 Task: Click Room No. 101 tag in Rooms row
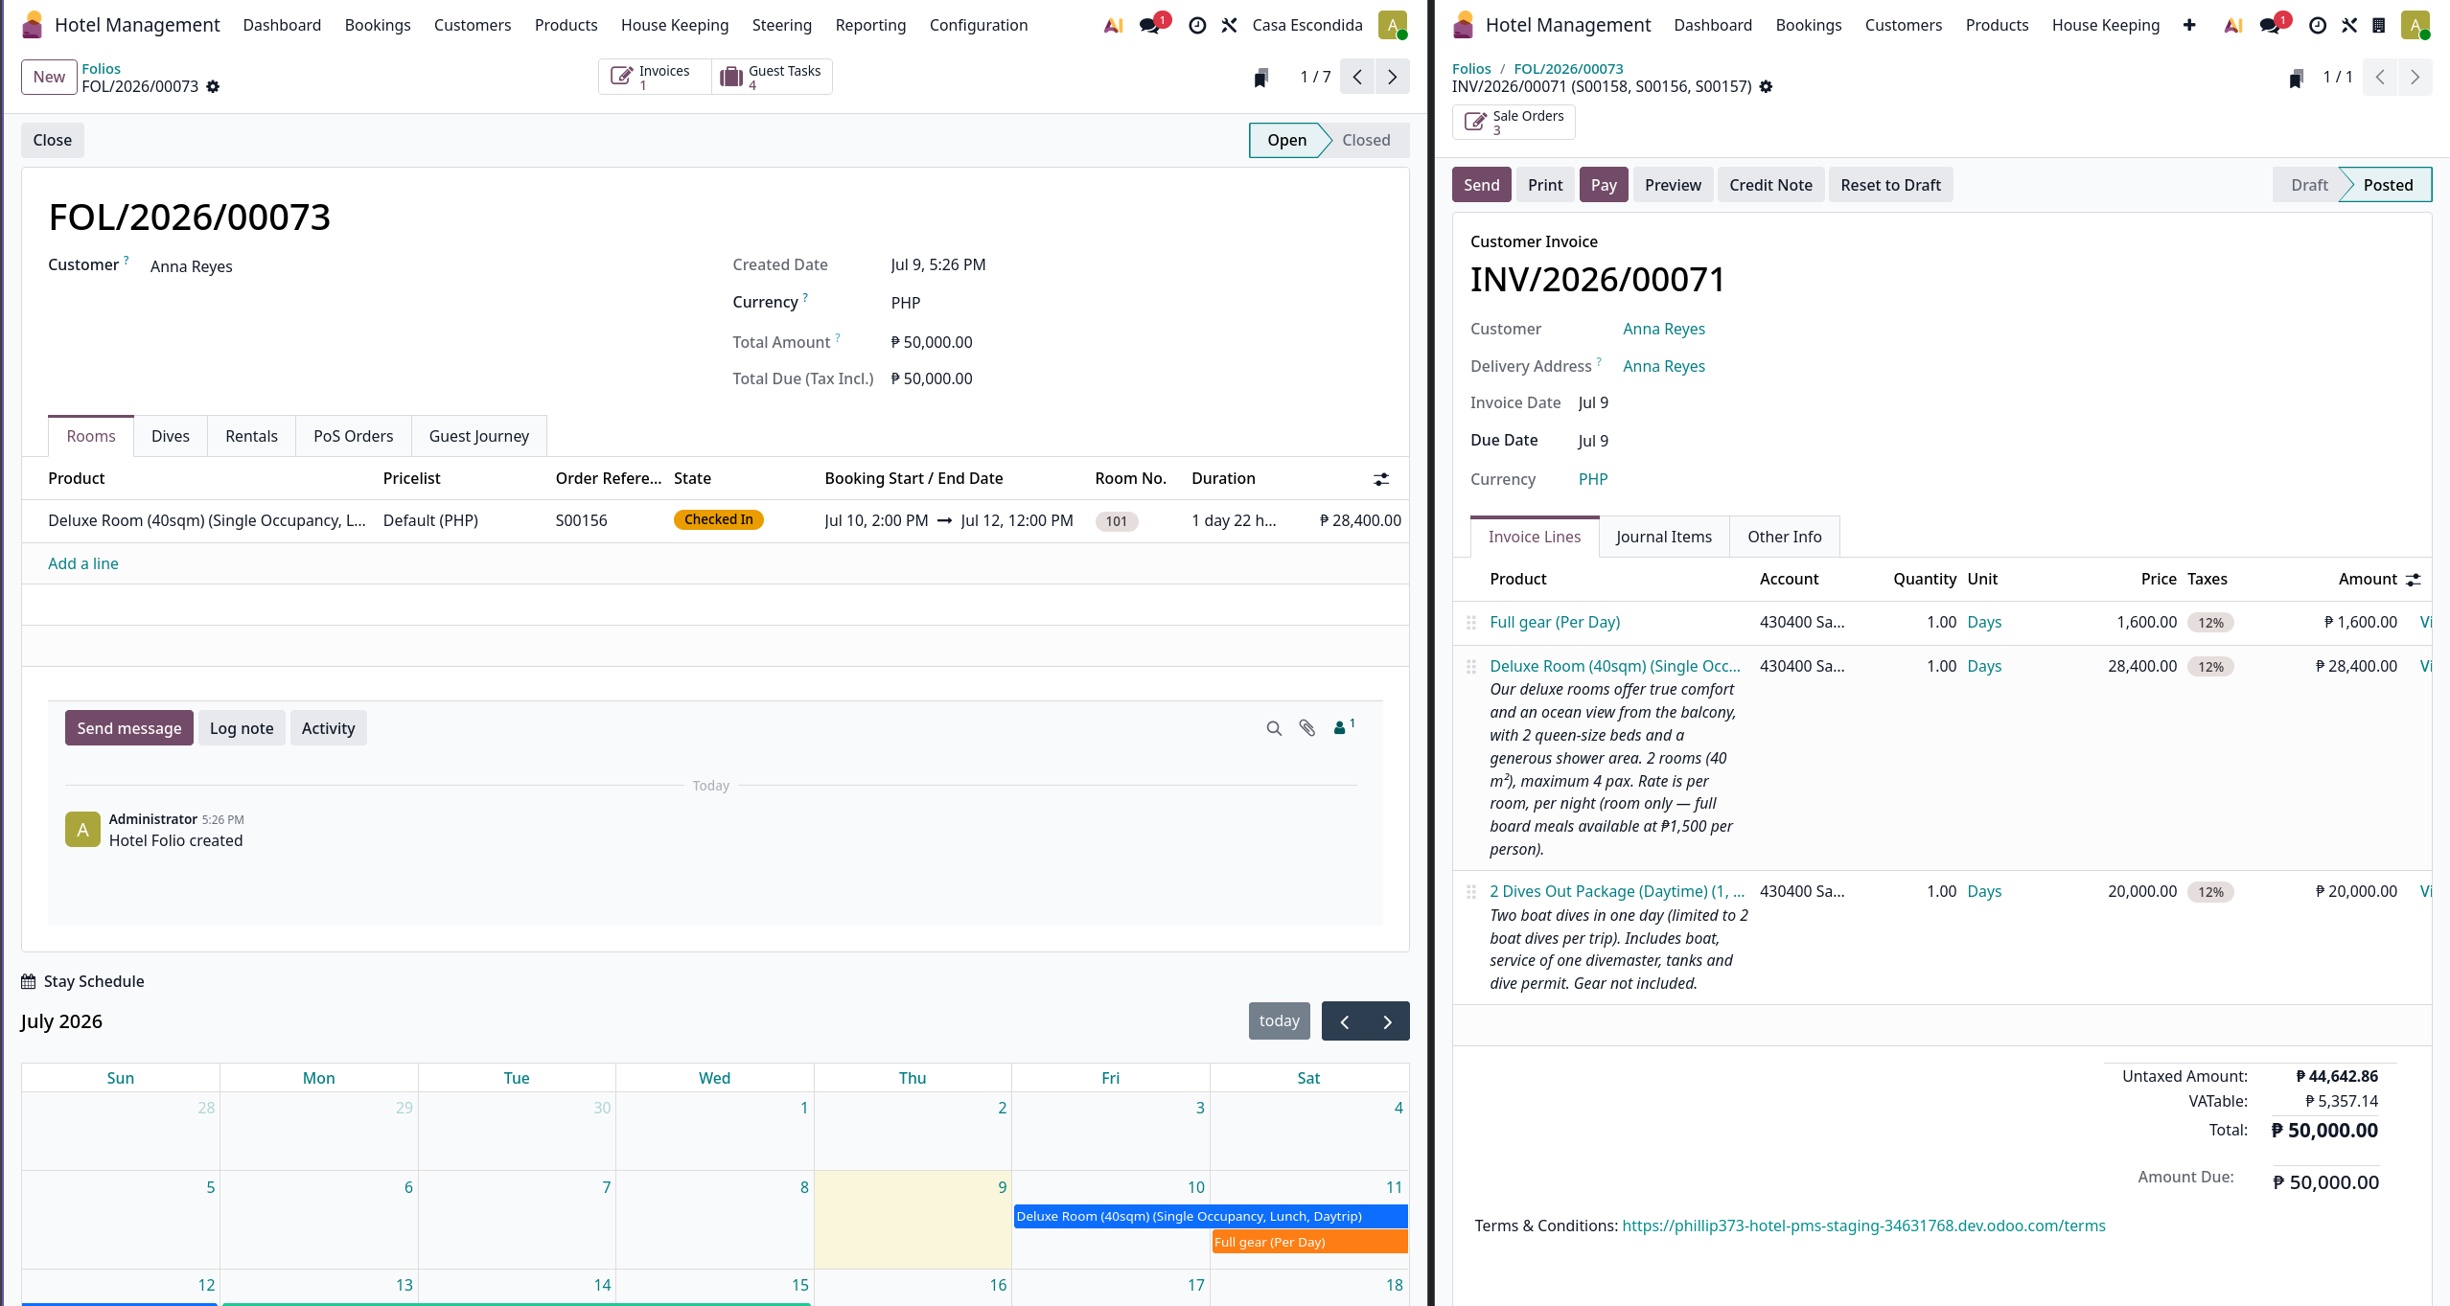coord(1116,521)
